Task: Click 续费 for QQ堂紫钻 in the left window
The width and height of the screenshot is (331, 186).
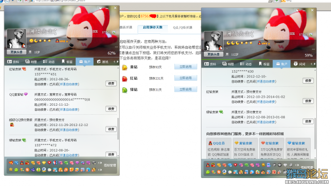Action: 111,109
